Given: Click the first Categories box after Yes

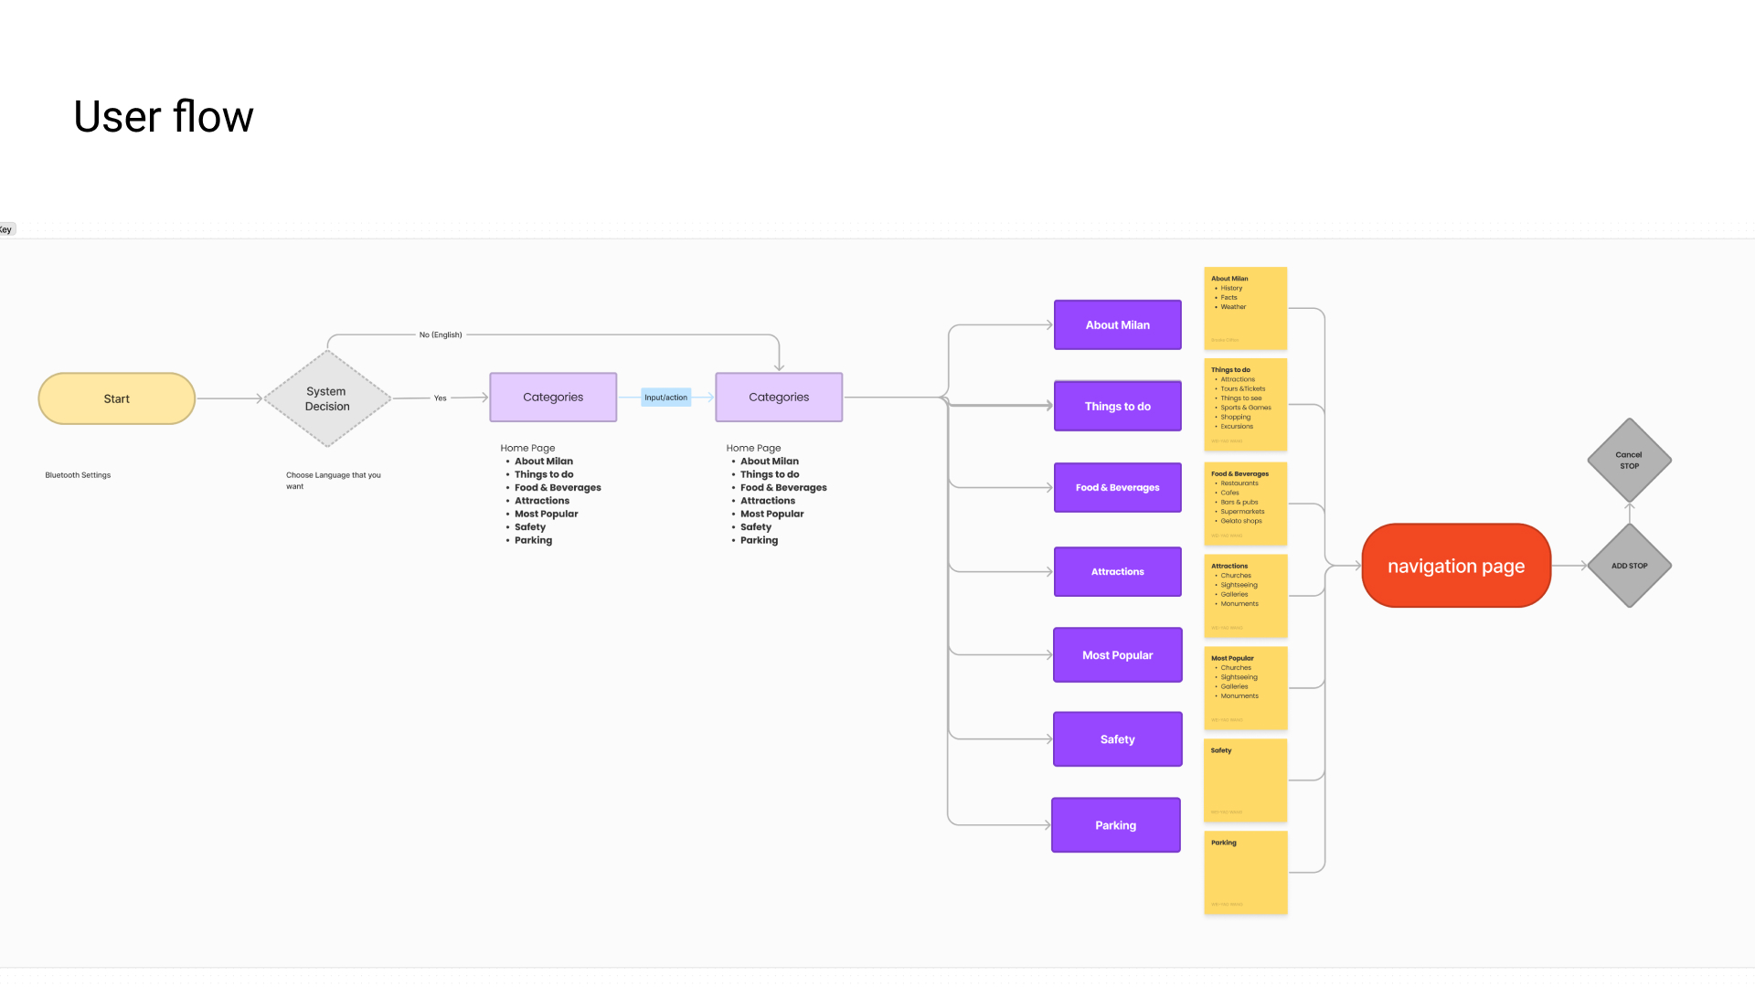Looking at the screenshot, I should point(553,397).
